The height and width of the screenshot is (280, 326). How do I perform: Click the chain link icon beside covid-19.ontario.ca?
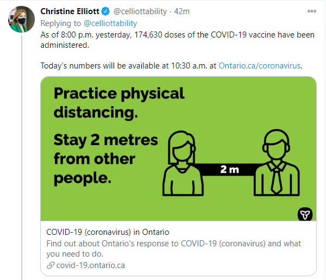51,265
